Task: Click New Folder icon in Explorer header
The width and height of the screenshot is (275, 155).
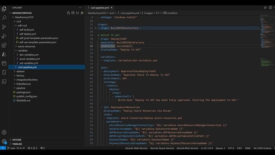Action: point(73,13)
